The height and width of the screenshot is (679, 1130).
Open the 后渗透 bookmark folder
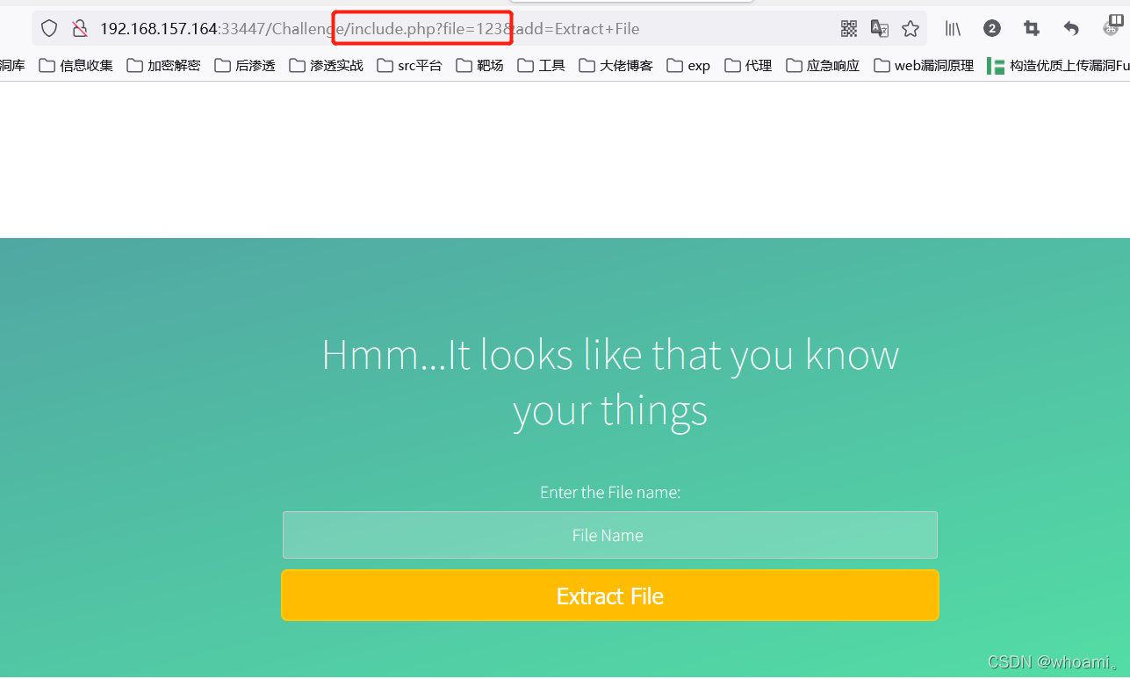click(x=244, y=65)
